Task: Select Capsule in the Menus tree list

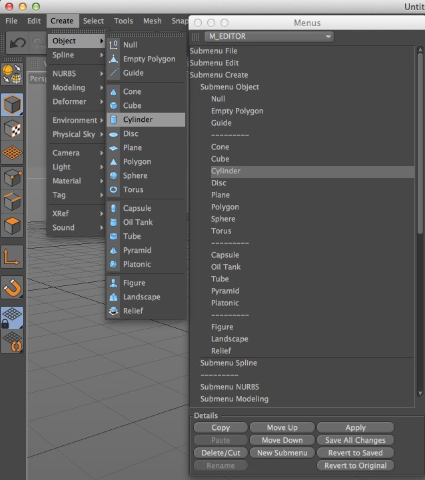Action: tap(224, 255)
